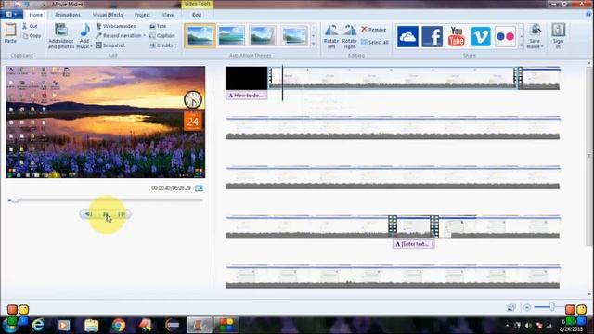The height and width of the screenshot is (334, 594).
Task: Open the View tab
Action: tap(168, 15)
